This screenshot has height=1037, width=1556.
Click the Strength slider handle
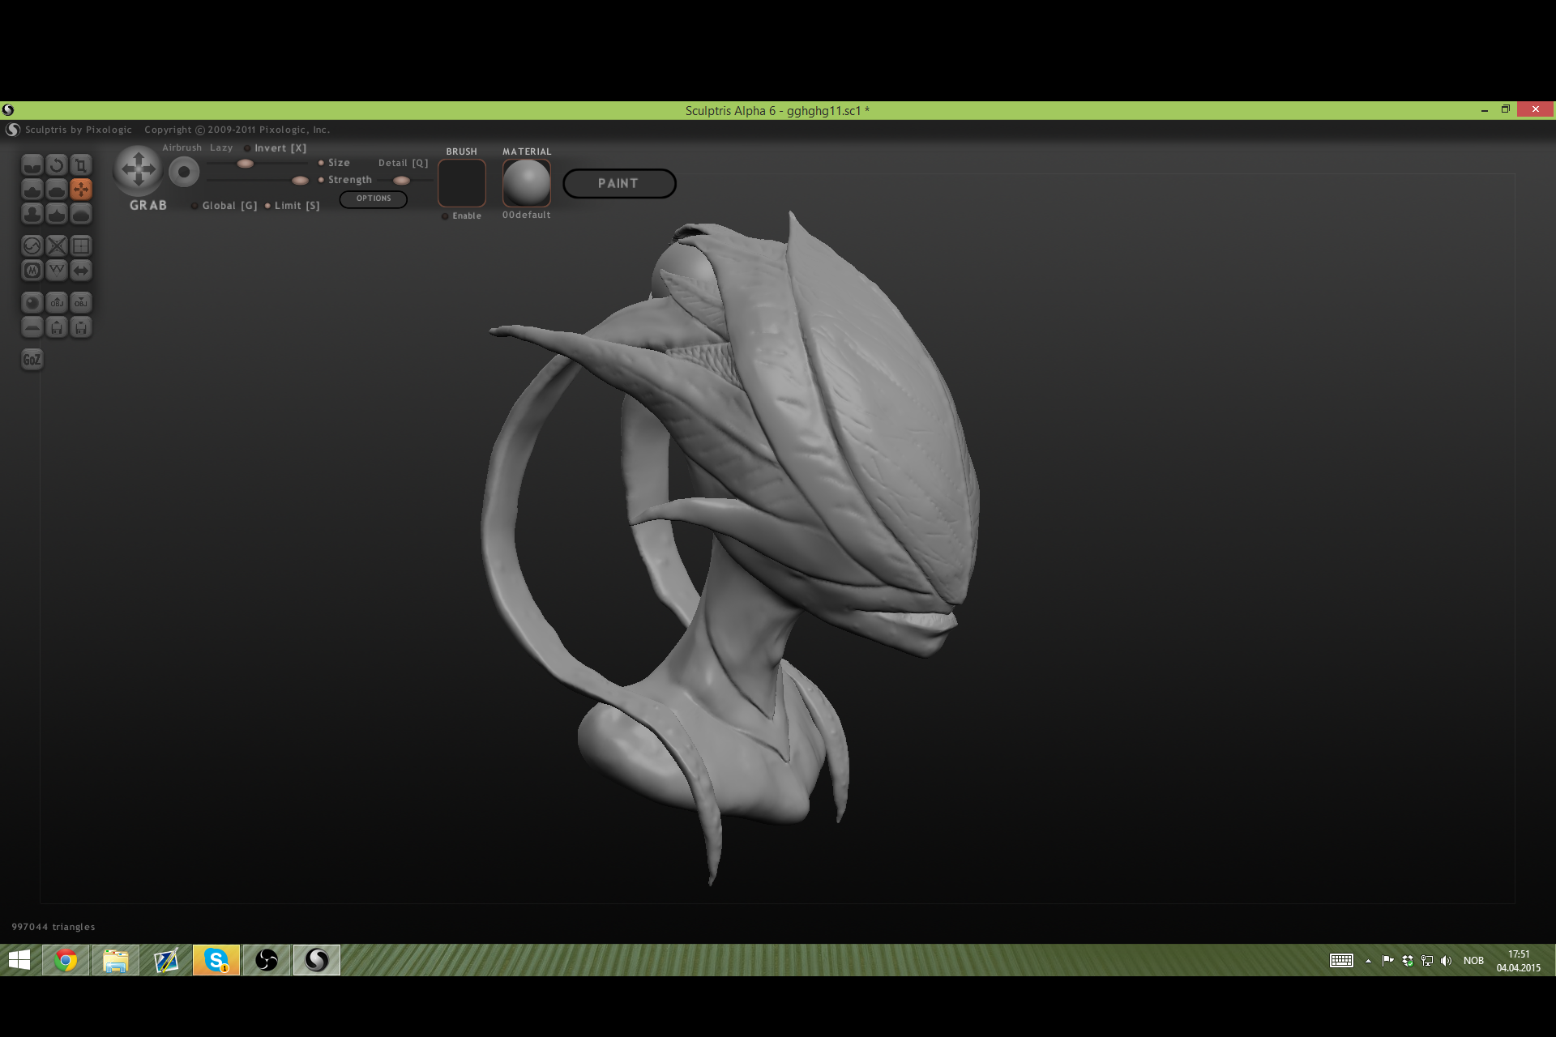click(300, 181)
